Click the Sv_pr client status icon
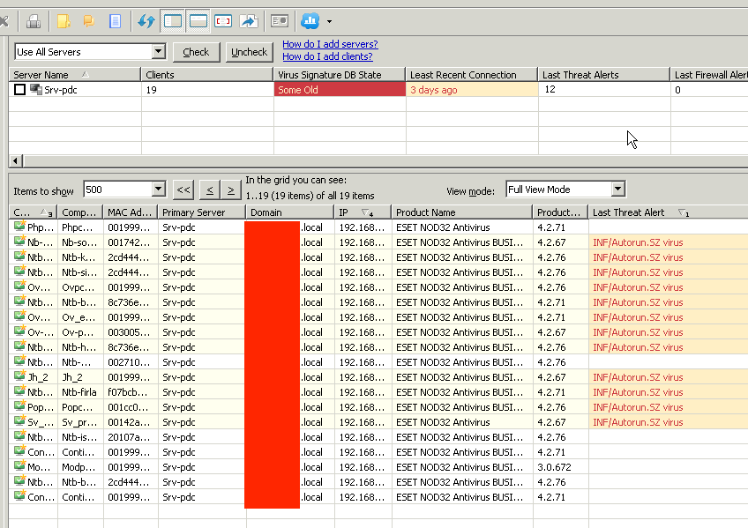This screenshot has height=528, width=748. coord(19,421)
